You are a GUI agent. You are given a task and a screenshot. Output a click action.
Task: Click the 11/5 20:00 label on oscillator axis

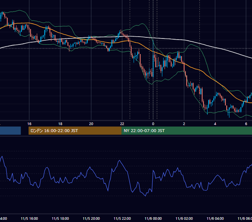tap(91, 218)
